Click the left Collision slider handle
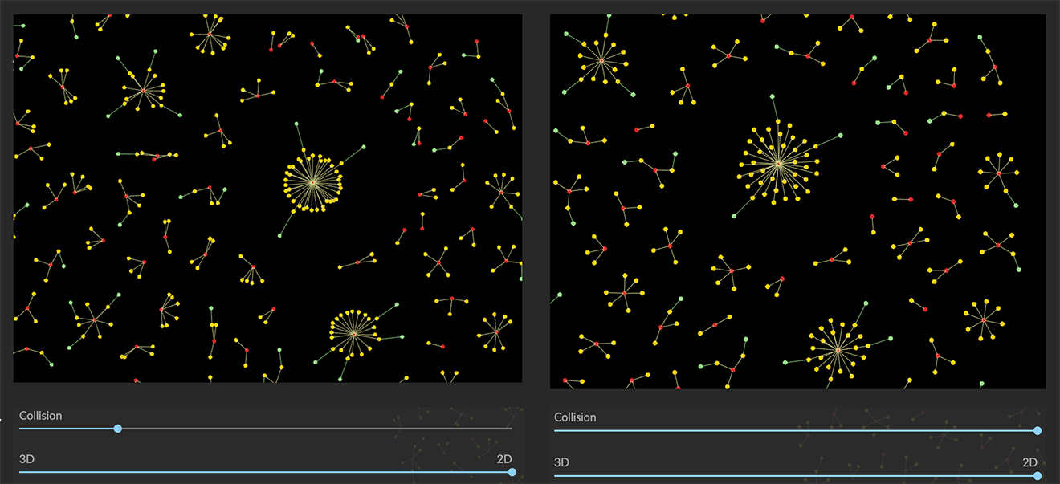 pyautogui.click(x=118, y=429)
